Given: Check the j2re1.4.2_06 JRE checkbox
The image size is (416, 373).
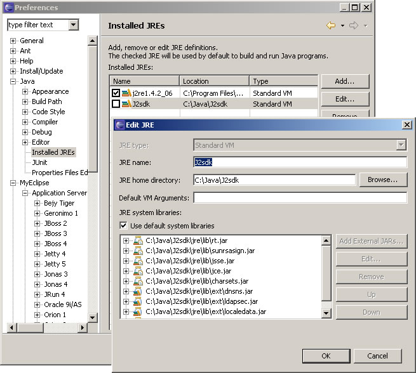Looking at the screenshot, I should click(116, 93).
